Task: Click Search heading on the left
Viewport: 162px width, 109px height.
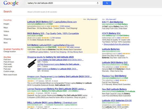Action: tap(8, 11)
